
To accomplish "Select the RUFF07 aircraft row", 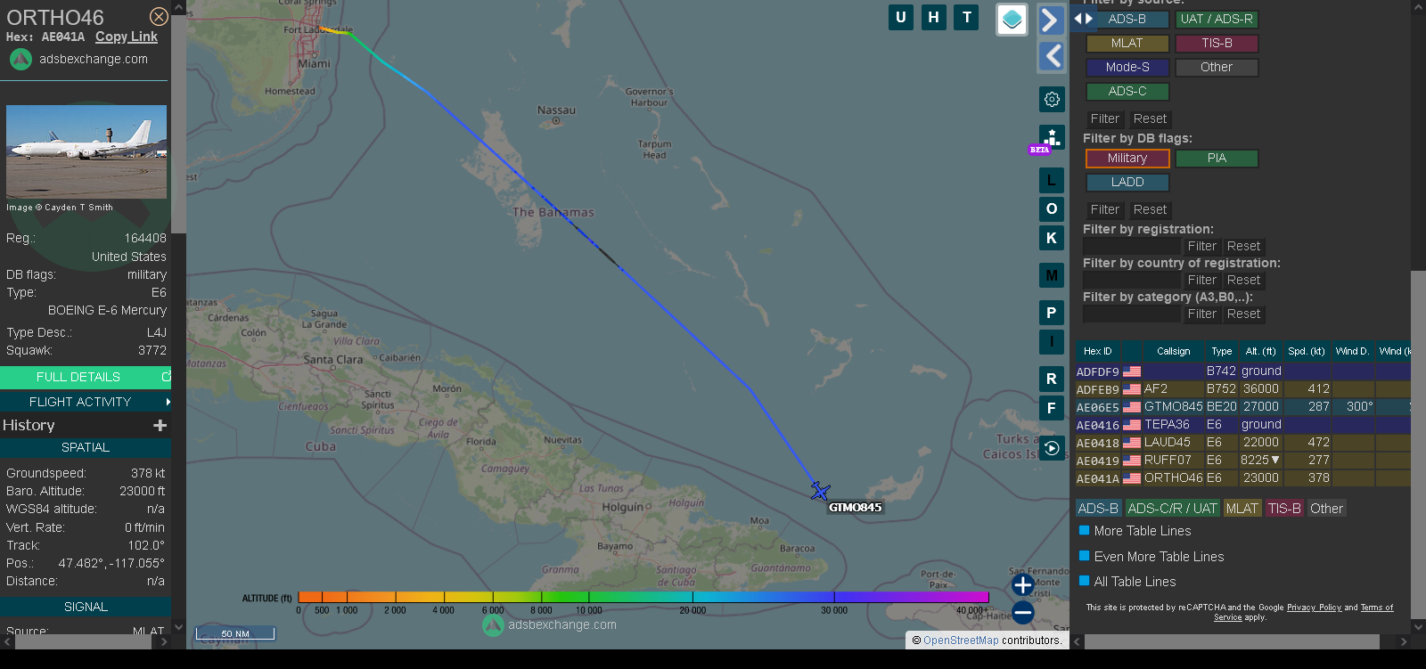I will [x=1242, y=461].
